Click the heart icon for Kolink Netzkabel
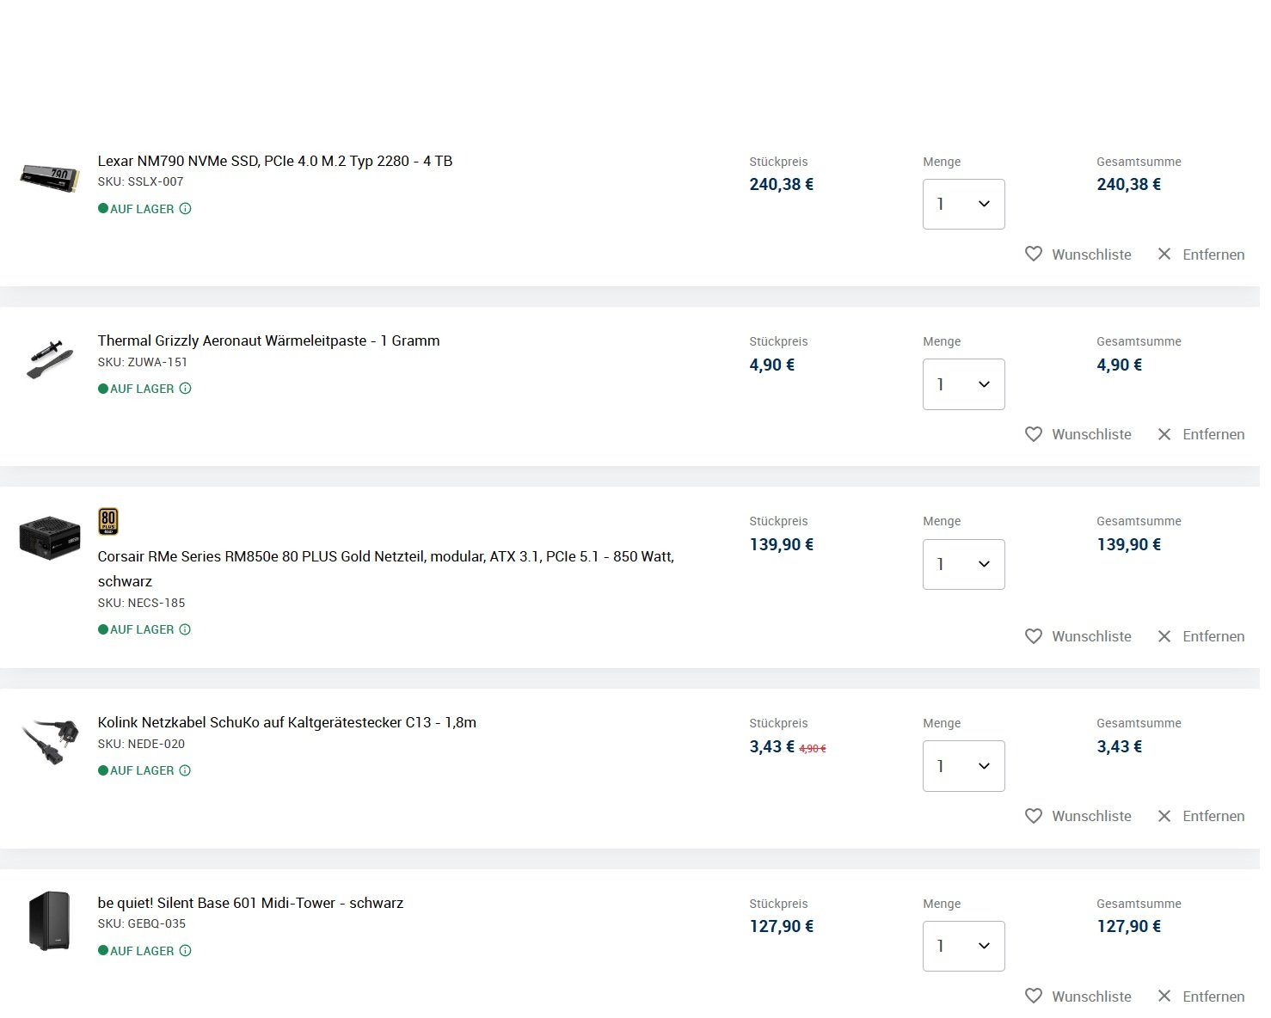 pos(1034,816)
